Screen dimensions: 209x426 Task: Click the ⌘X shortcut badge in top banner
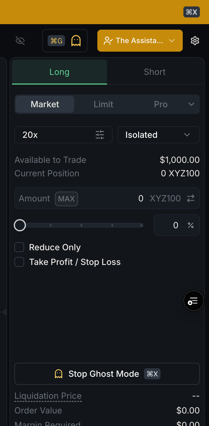pyautogui.click(x=192, y=12)
